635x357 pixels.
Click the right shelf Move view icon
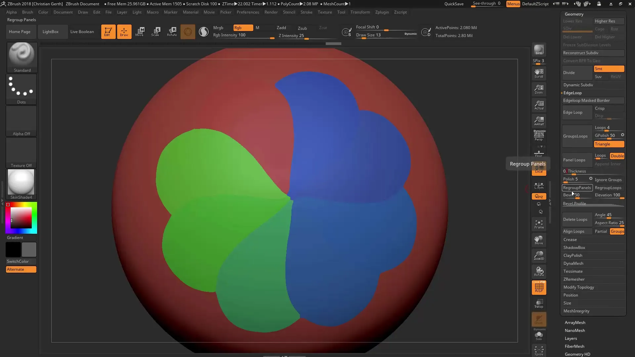539,240
